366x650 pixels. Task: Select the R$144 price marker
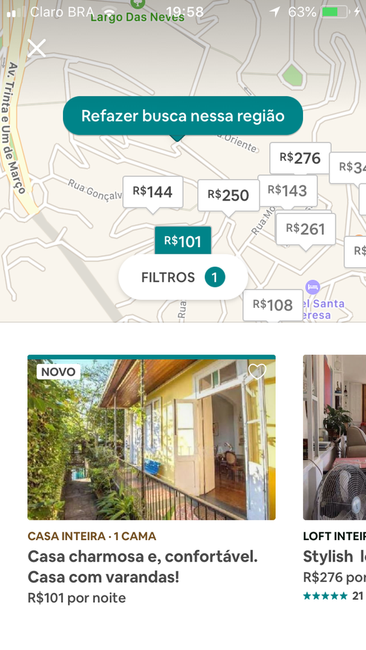point(153,192)
